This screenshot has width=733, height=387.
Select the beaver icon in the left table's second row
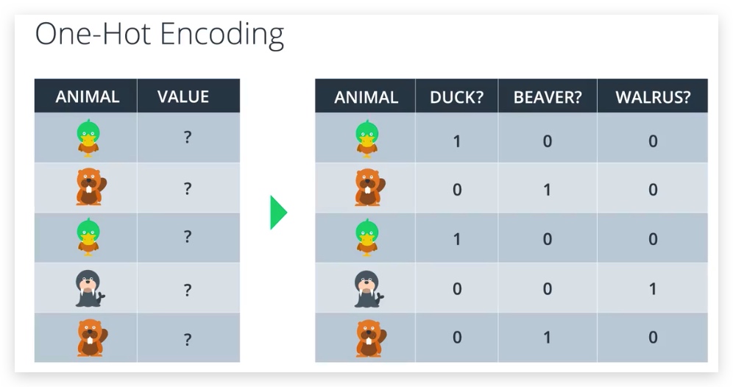(x=88, y=188)
